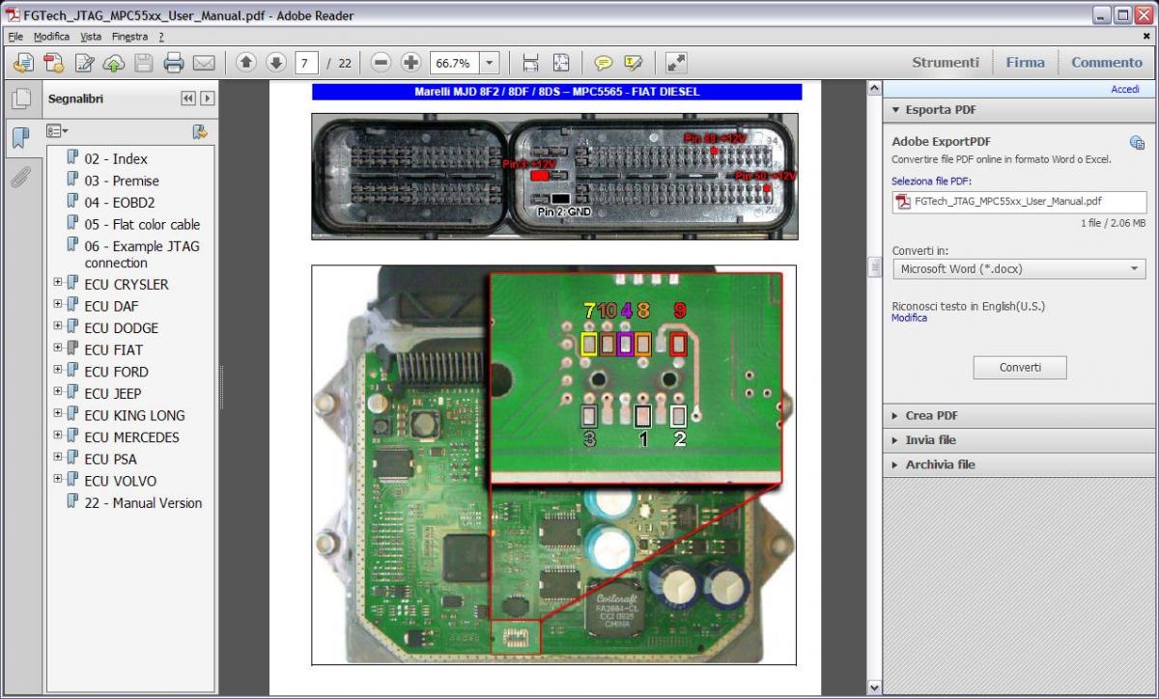
Task: Click the create PDF online icon
Action: (x=54, y=63)
